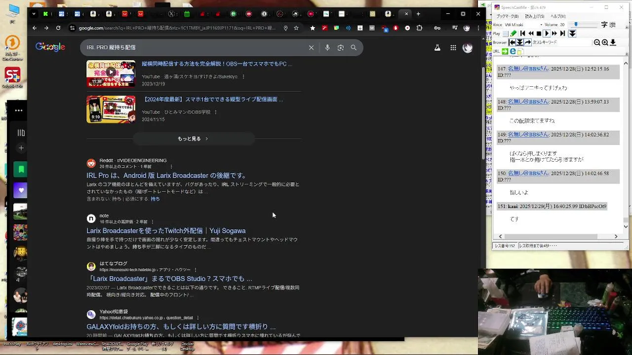Open the 【2024年度最新】 video result link
Image resolution: width=632 pixels, height=355 pixels.
(x=212, y=100)
